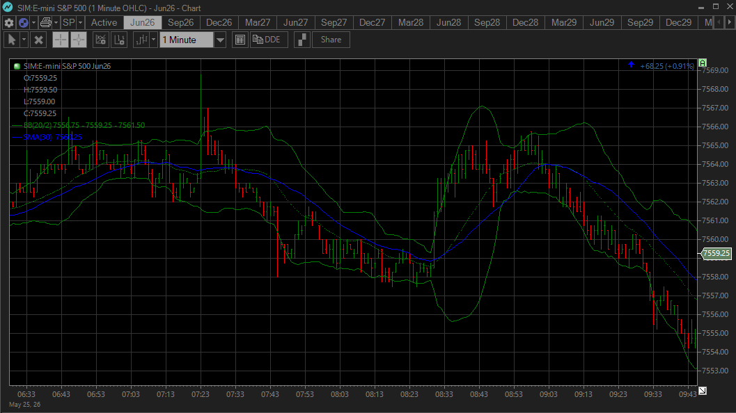Select the Sep29 contract tab
The height and width of the screenshot is (413, 736).
[640, 22]
